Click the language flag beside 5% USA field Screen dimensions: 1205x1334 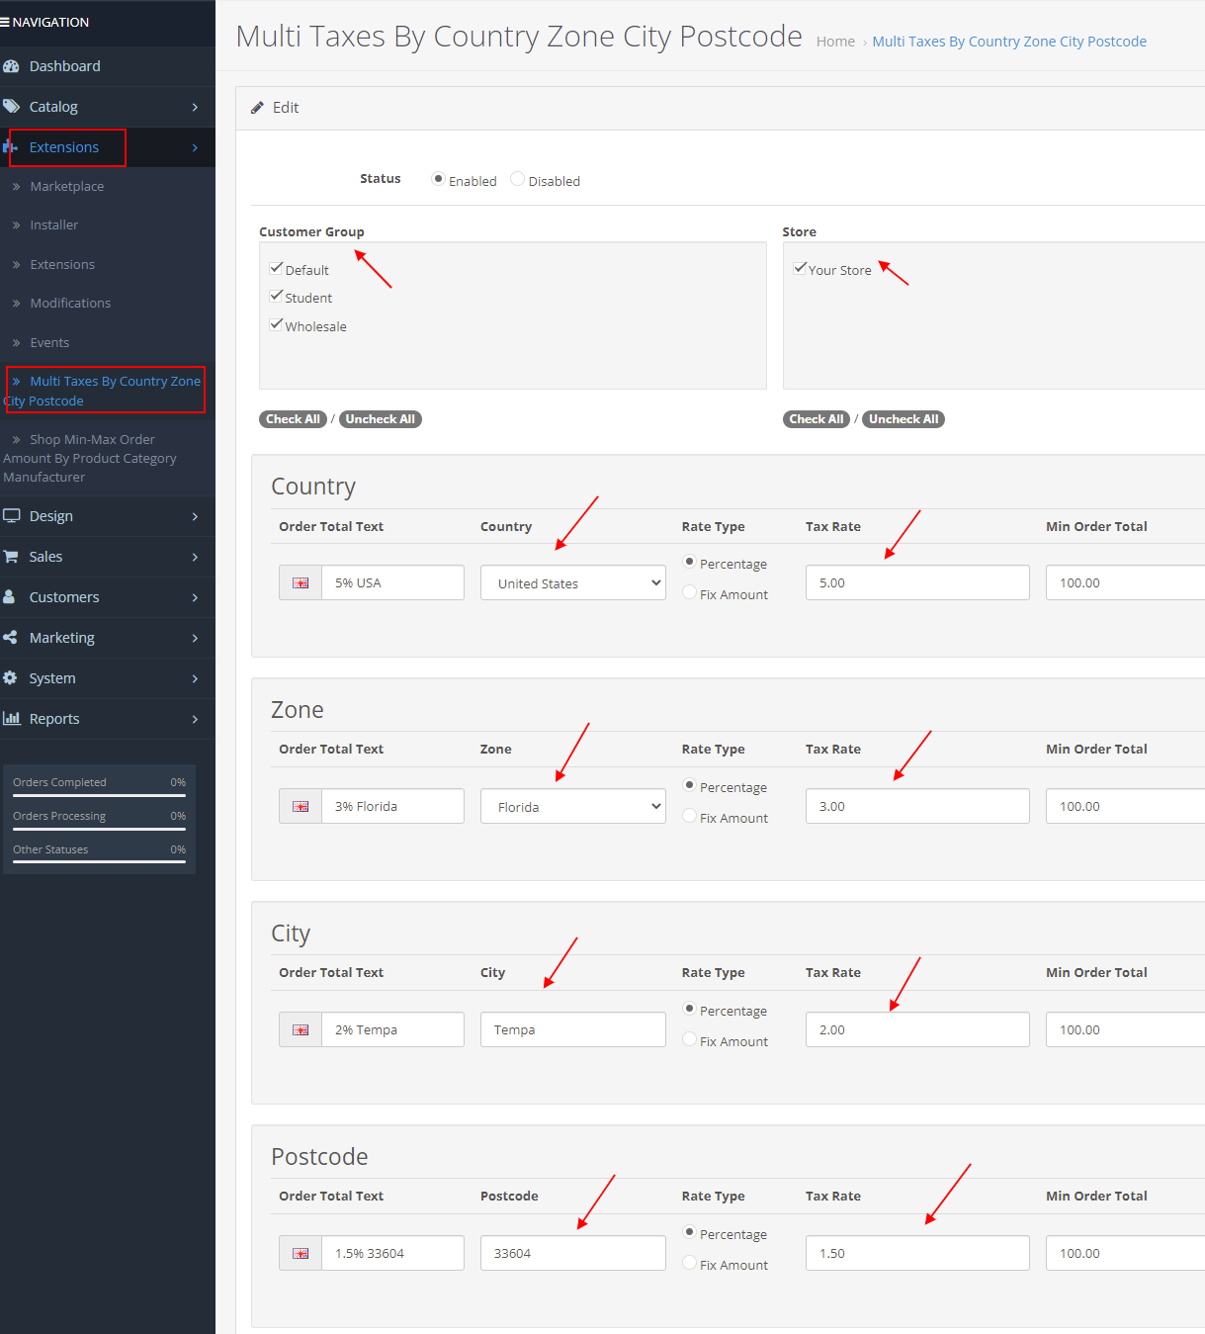301,583
